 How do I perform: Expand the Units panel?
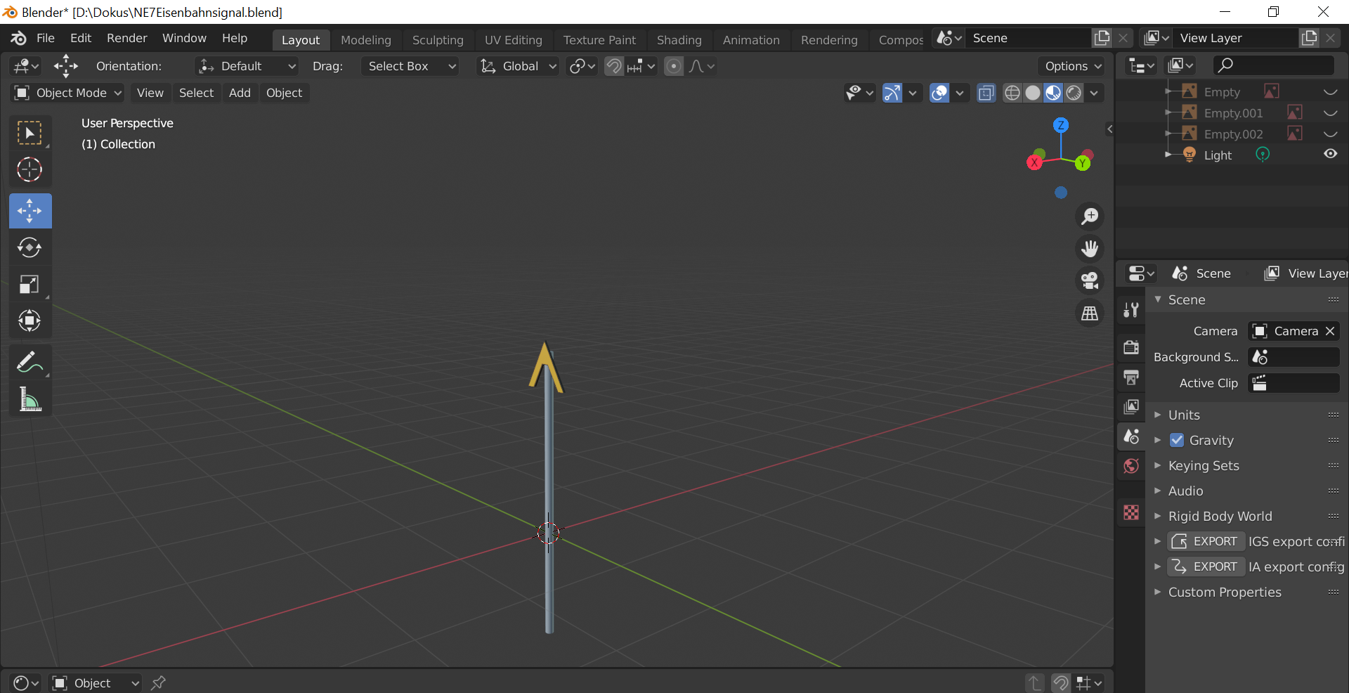coord(1184,415)
